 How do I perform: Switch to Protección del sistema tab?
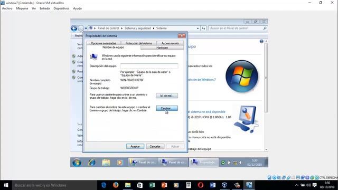click(x=138, y=43)
